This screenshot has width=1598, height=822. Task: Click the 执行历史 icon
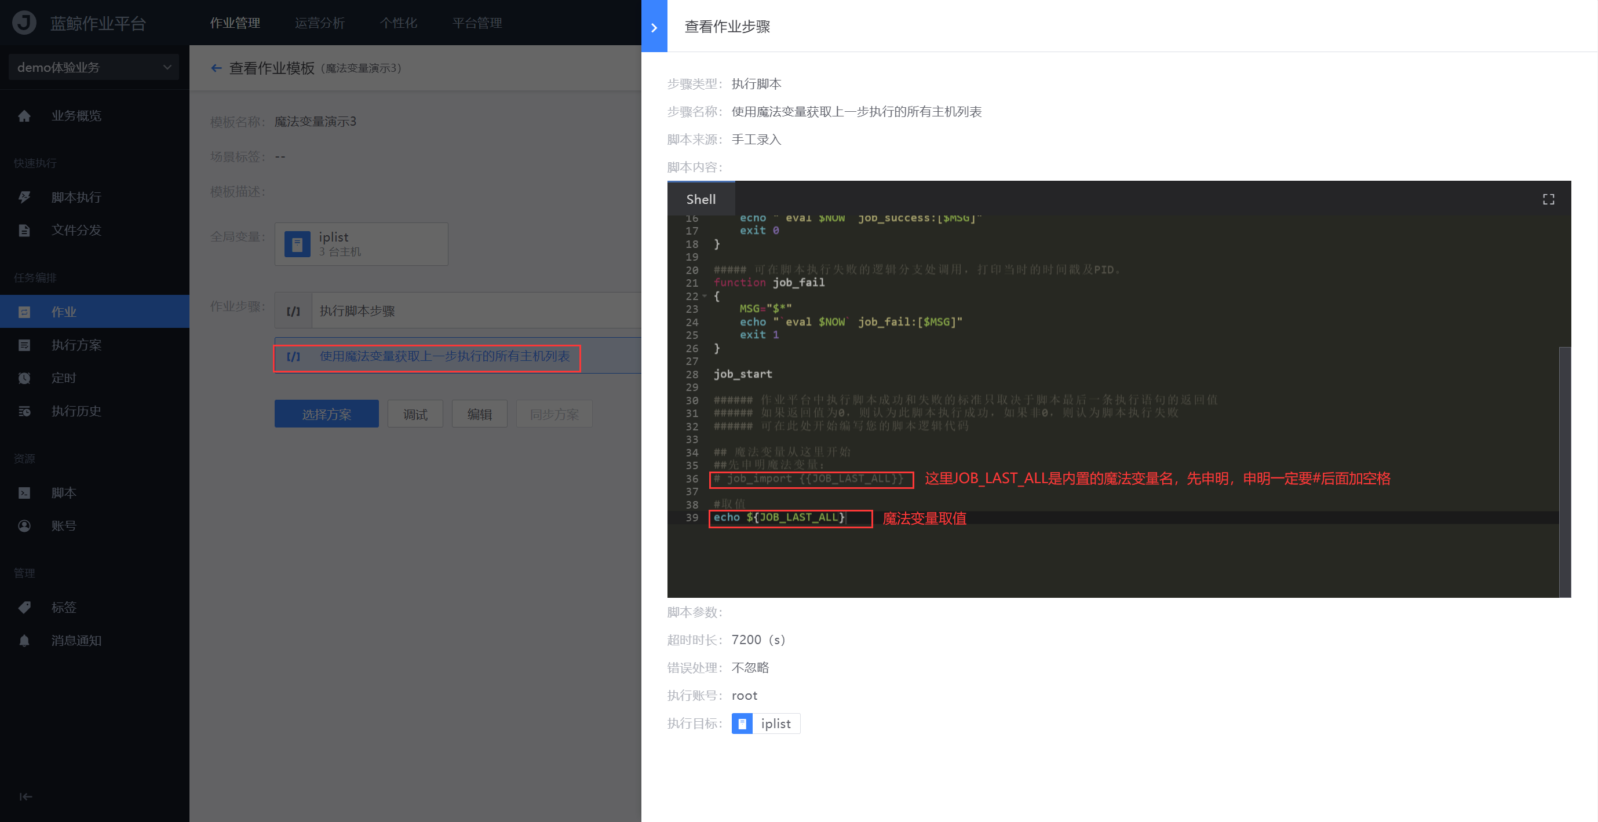pos(24,411)
